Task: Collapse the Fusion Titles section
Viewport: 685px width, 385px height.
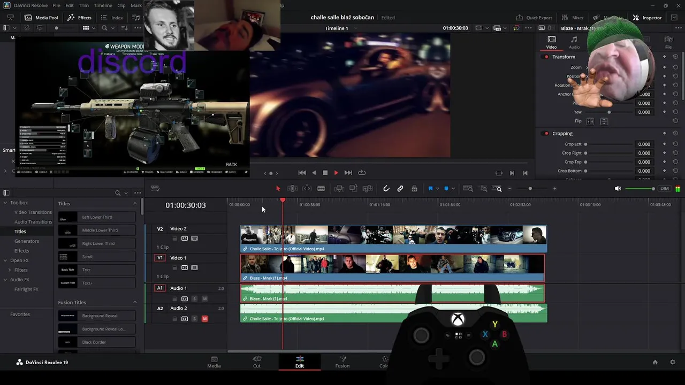Action: point(135,303)
